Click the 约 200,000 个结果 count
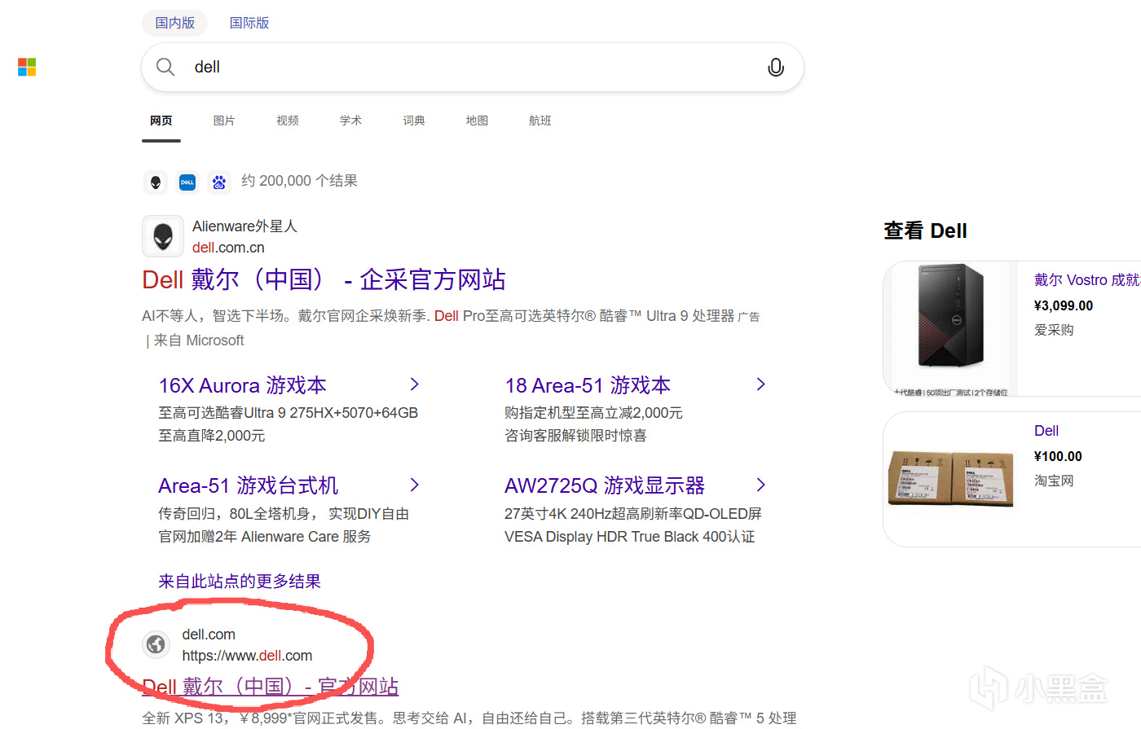 click(x=299, y=181)
